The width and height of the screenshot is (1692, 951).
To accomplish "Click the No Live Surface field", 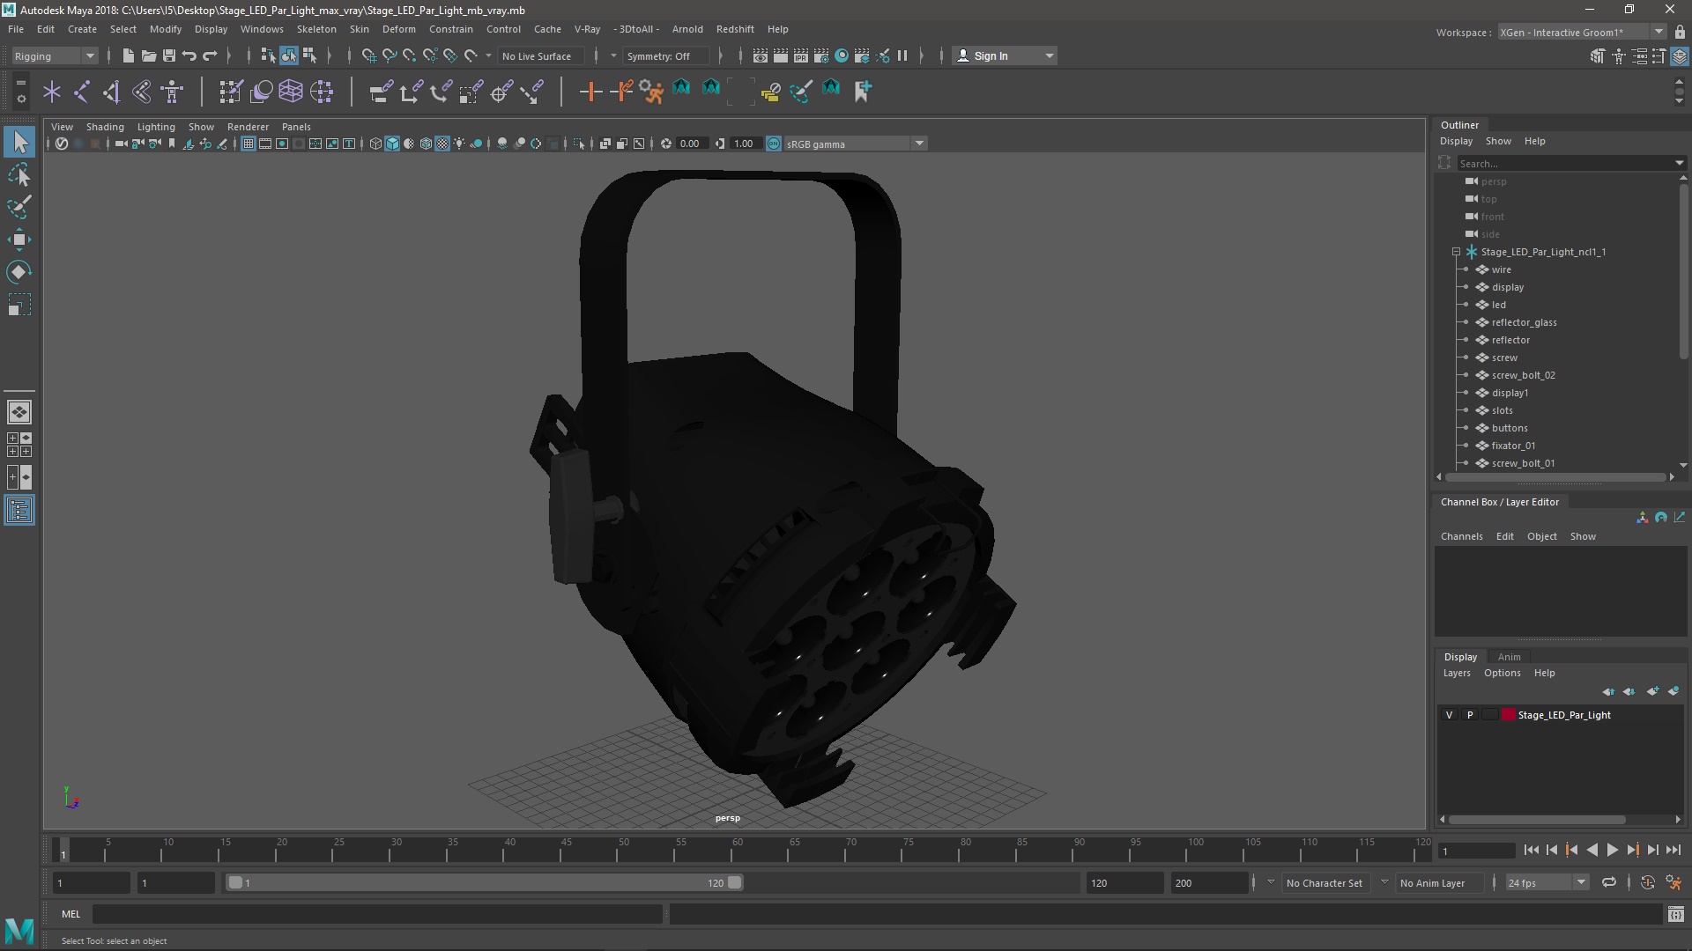I will [540, 55].
